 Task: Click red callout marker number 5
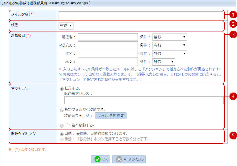click(x=232, y=135)
